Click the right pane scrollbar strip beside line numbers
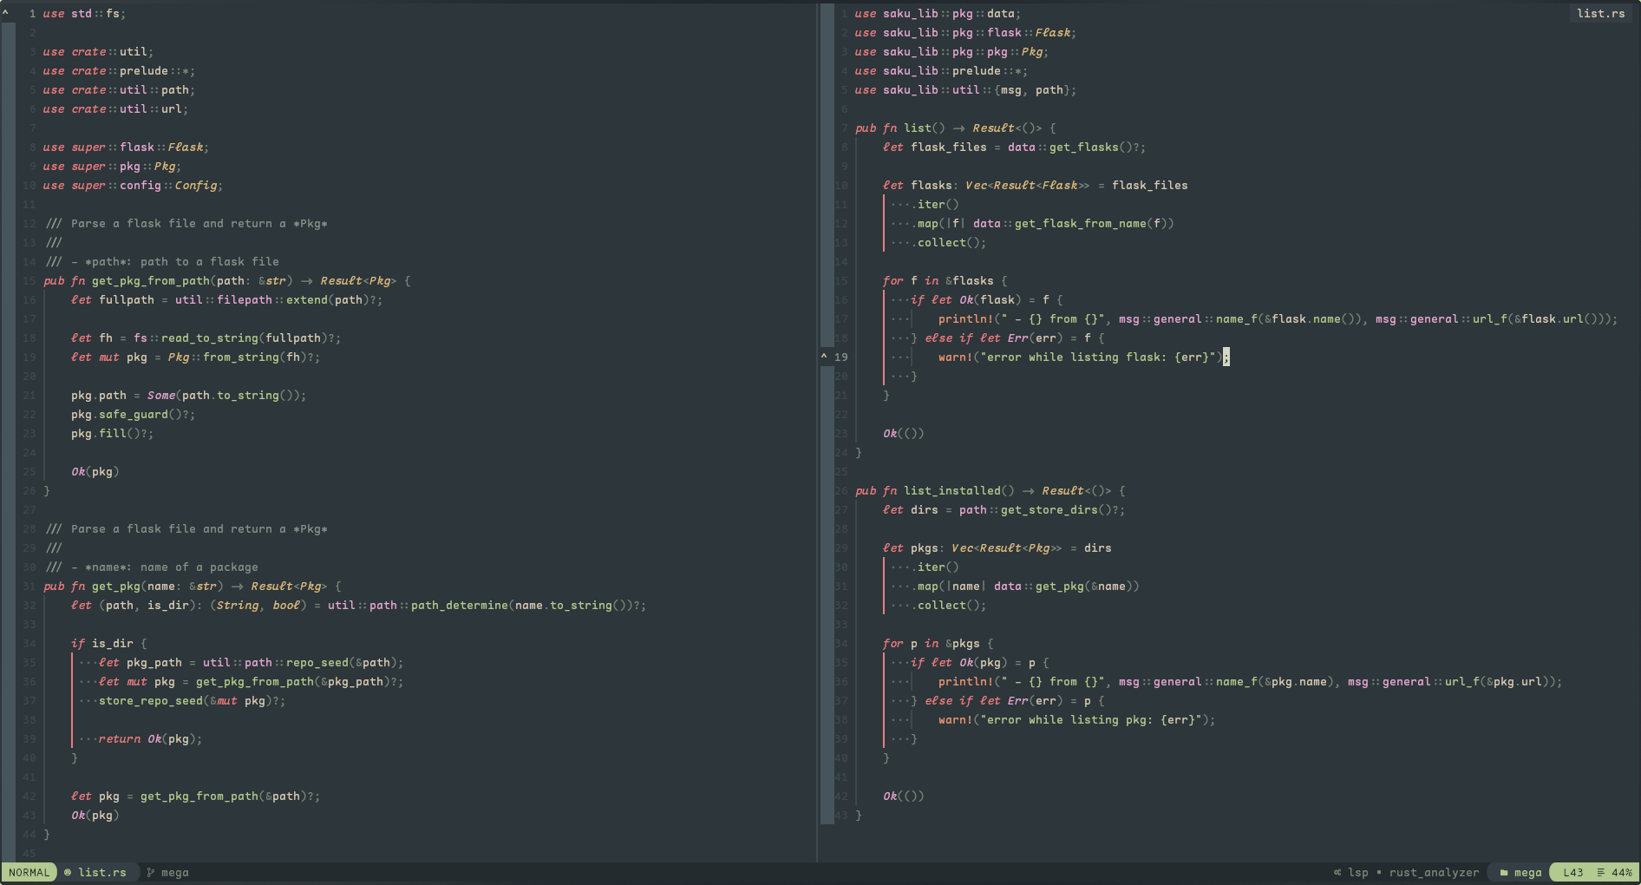This screenshot has height=885, width=1641. pyautogui.click(x=827, y=414)
